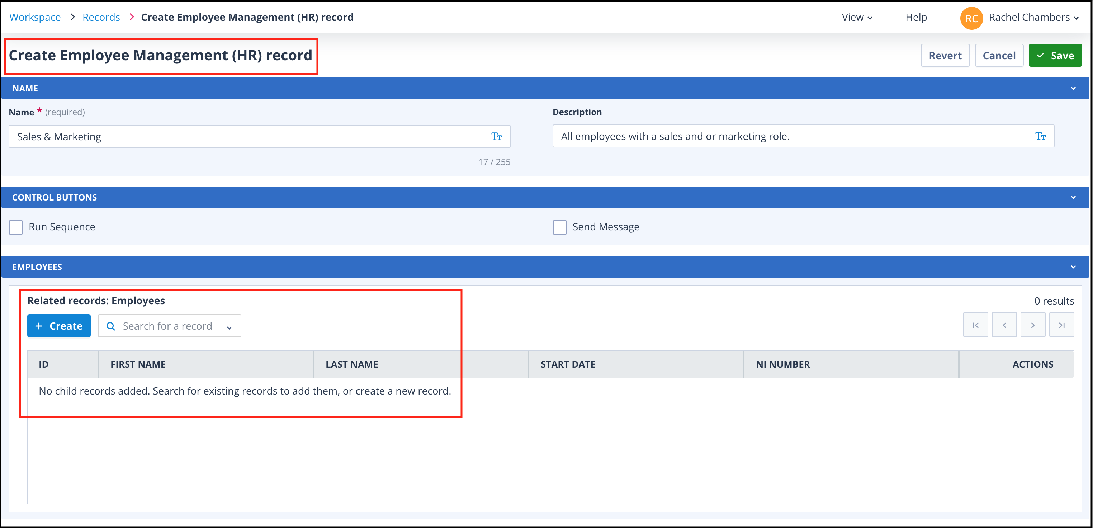The height and width of the screenshot is (528, 1093).
Task: Open the record search dropdown arrow
Action: [229, 327]
